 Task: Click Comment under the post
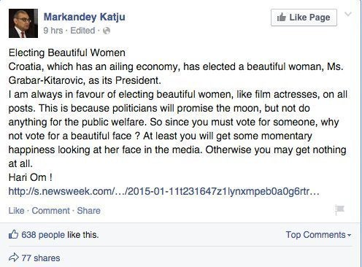tap(50, 211)
